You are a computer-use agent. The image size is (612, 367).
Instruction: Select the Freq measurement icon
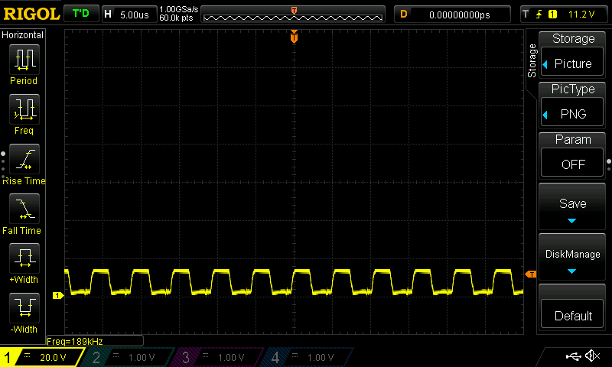coord(24,109)
